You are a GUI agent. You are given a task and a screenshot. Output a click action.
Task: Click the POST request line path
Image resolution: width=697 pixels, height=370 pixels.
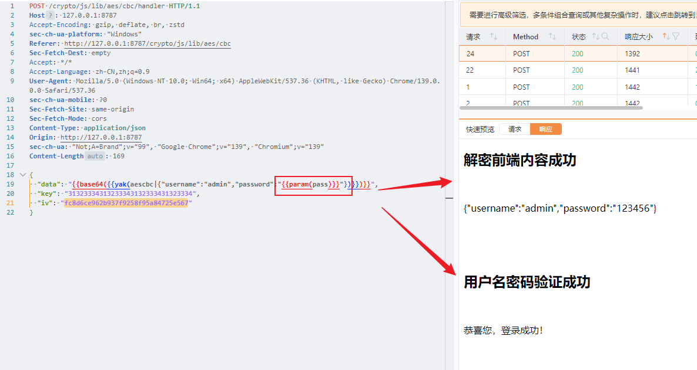click(107, 6)
